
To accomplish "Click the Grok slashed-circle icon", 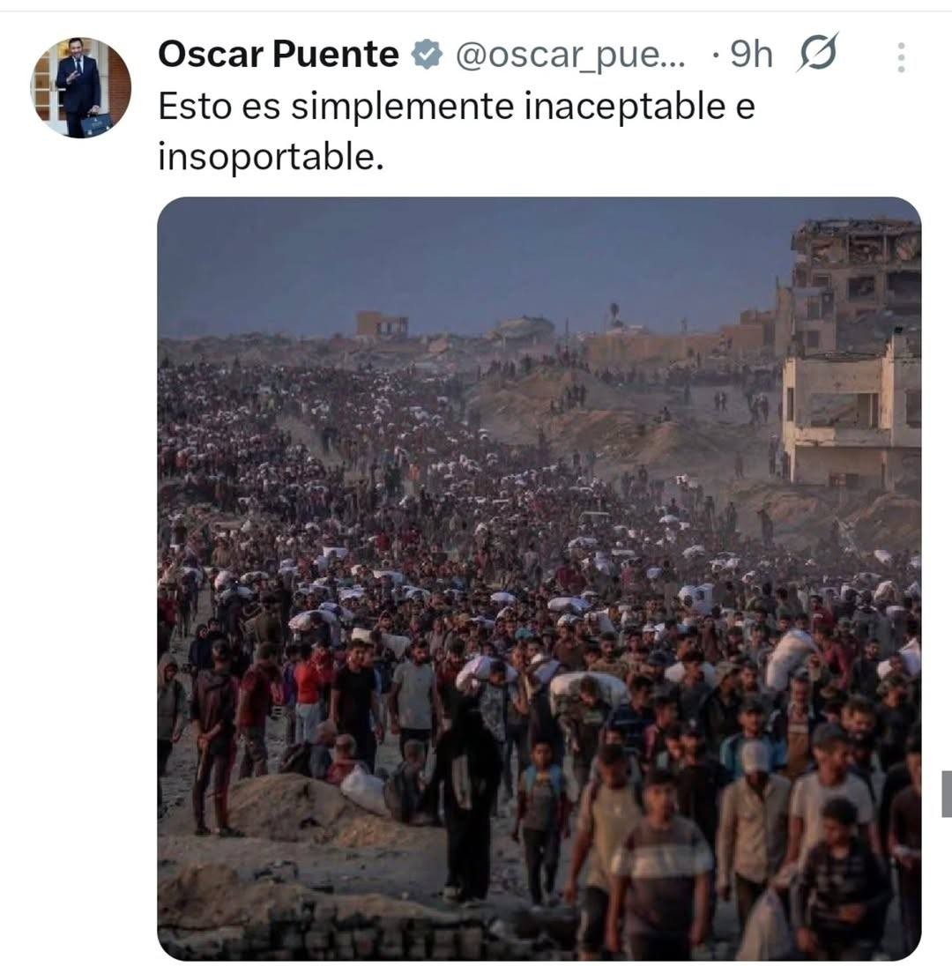I will (817, 55).
